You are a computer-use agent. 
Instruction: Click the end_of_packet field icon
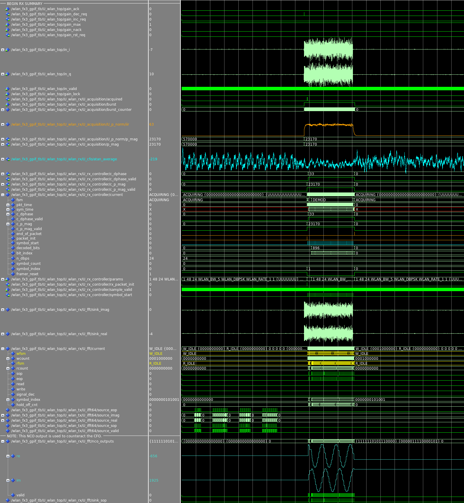pos(13,234)
